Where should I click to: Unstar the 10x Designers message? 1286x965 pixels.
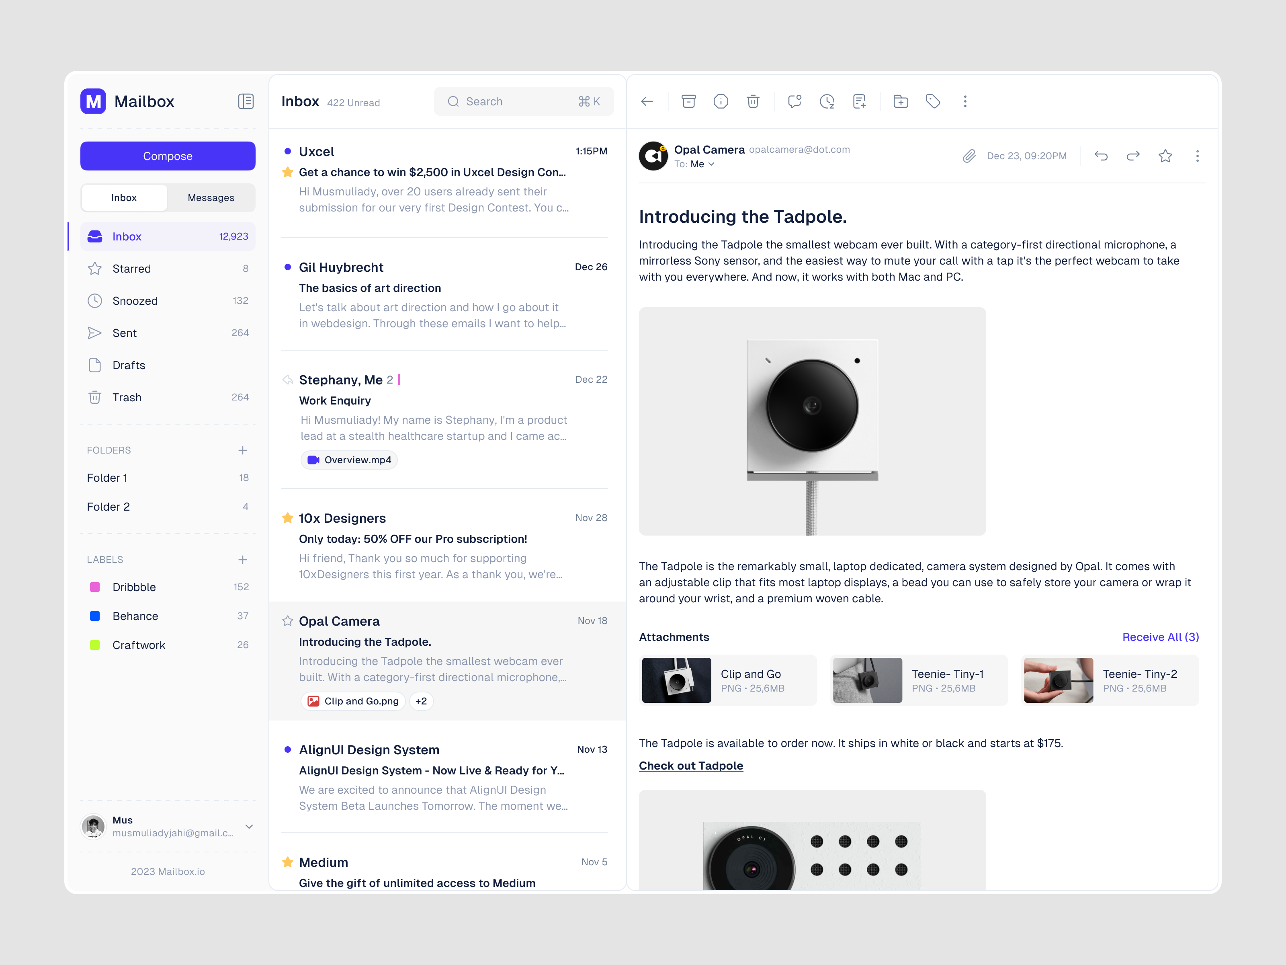pyautogui.click(x=287, y=517)
